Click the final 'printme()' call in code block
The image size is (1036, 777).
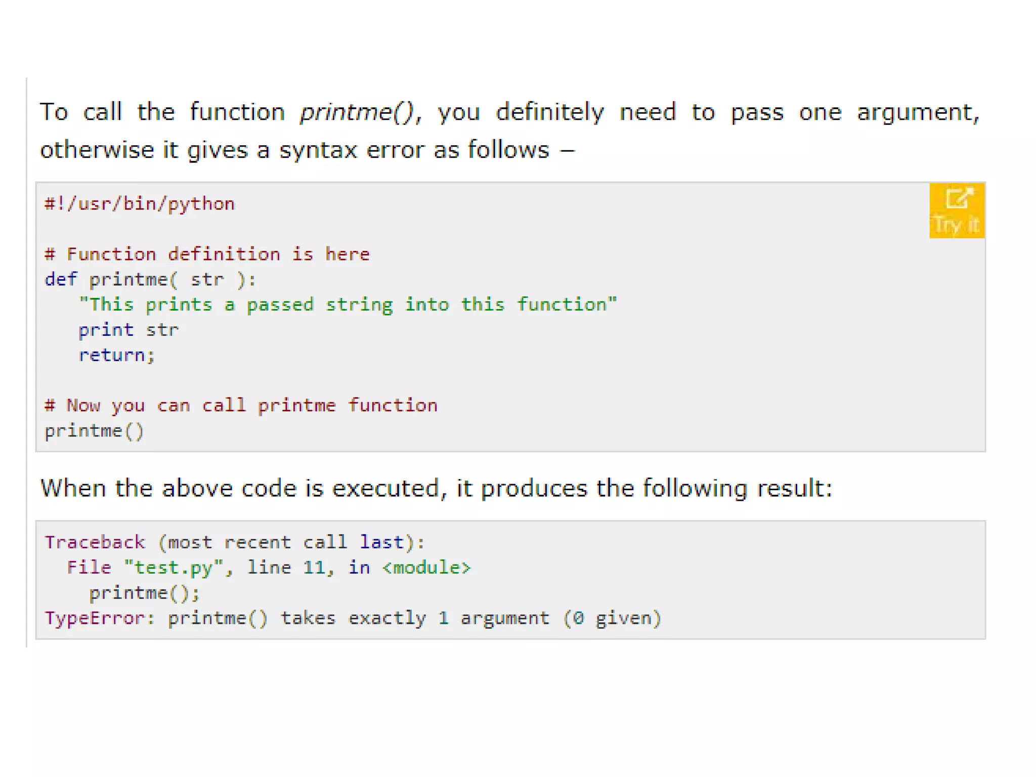[94, 431]
